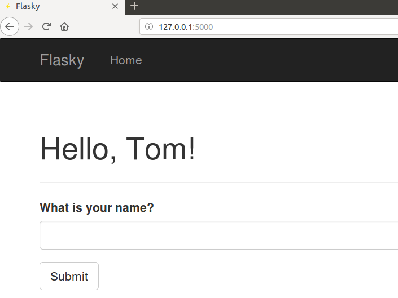Click the browser Back arrow button
398x298 pixels.
(10, 26)
